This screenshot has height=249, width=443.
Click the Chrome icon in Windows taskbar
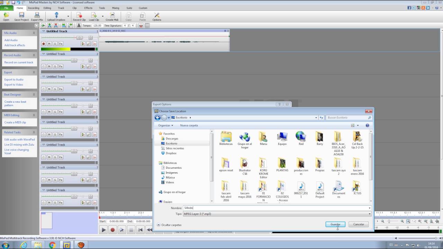pos(52,245)
